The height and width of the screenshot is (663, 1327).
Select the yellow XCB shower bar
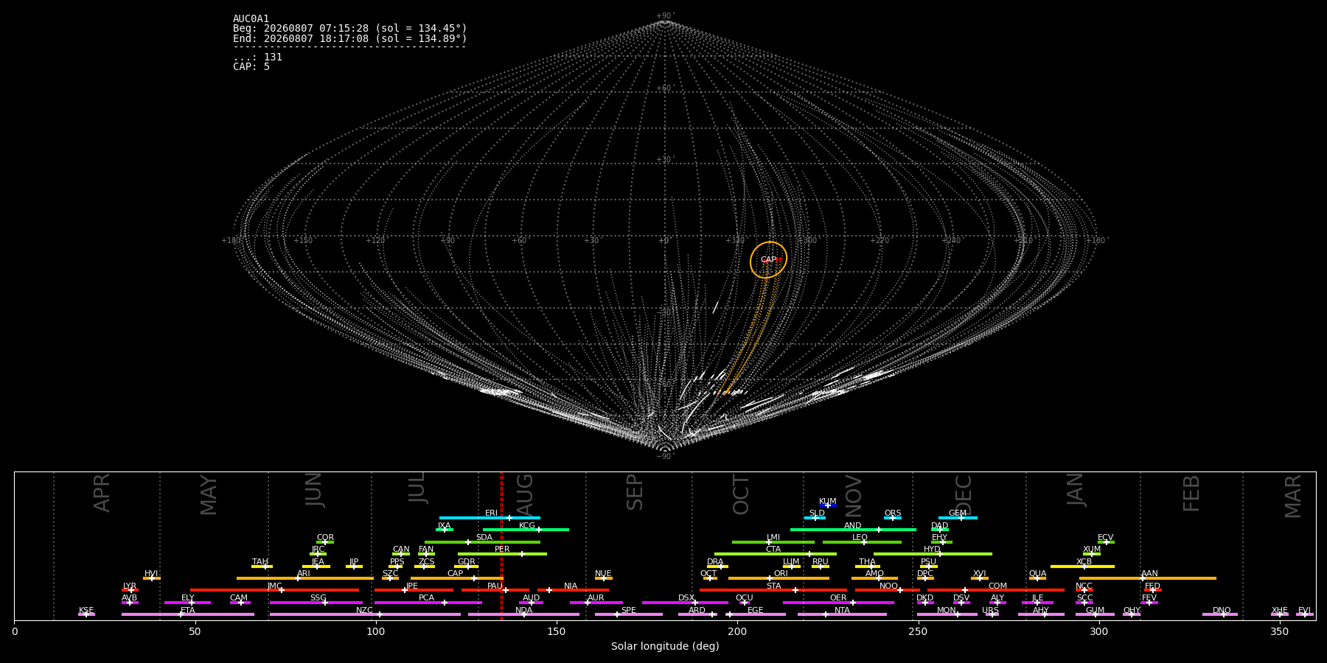[1082, 566]
